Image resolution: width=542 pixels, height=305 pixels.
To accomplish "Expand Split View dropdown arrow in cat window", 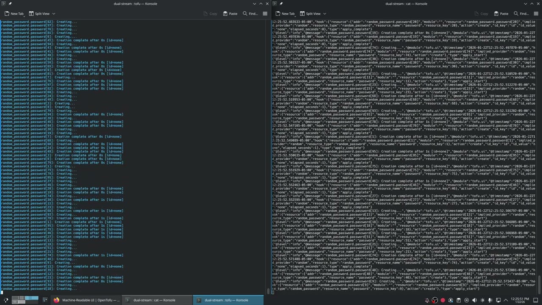I will coord(324,14).
